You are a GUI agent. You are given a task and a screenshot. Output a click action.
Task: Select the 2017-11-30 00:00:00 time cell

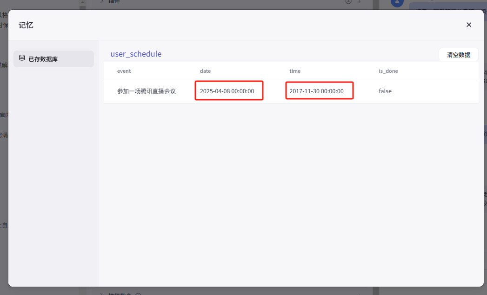(316, 91)
